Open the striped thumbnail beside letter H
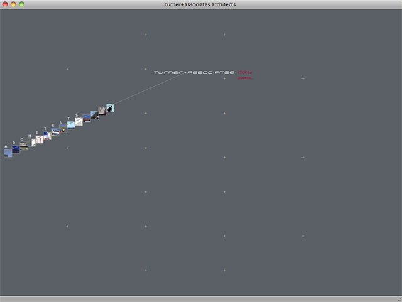Image resolution: width=402 pixels, height=302 pixels. 24,146
